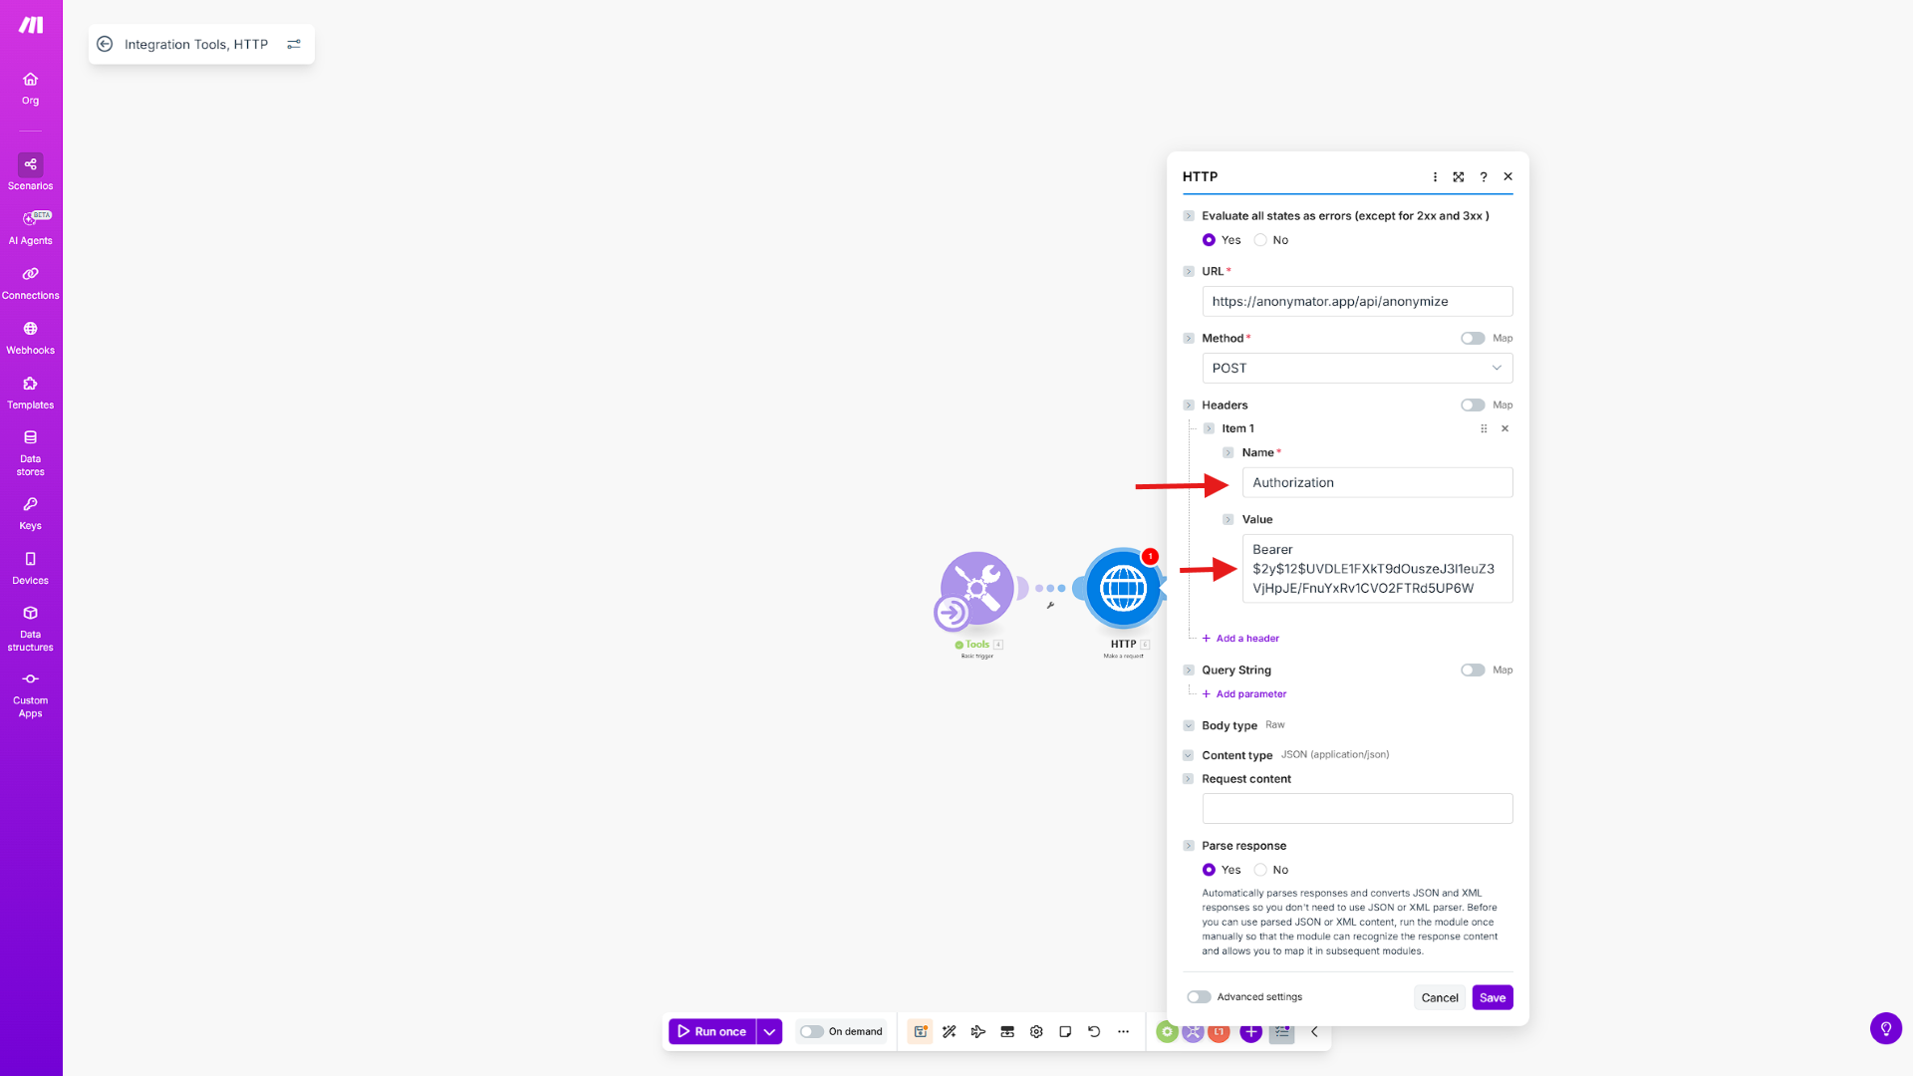This screenshot has height=1076, width=1913.
Task: Switch scheduling off with On demand toggle
Action: click(810, 1031)
